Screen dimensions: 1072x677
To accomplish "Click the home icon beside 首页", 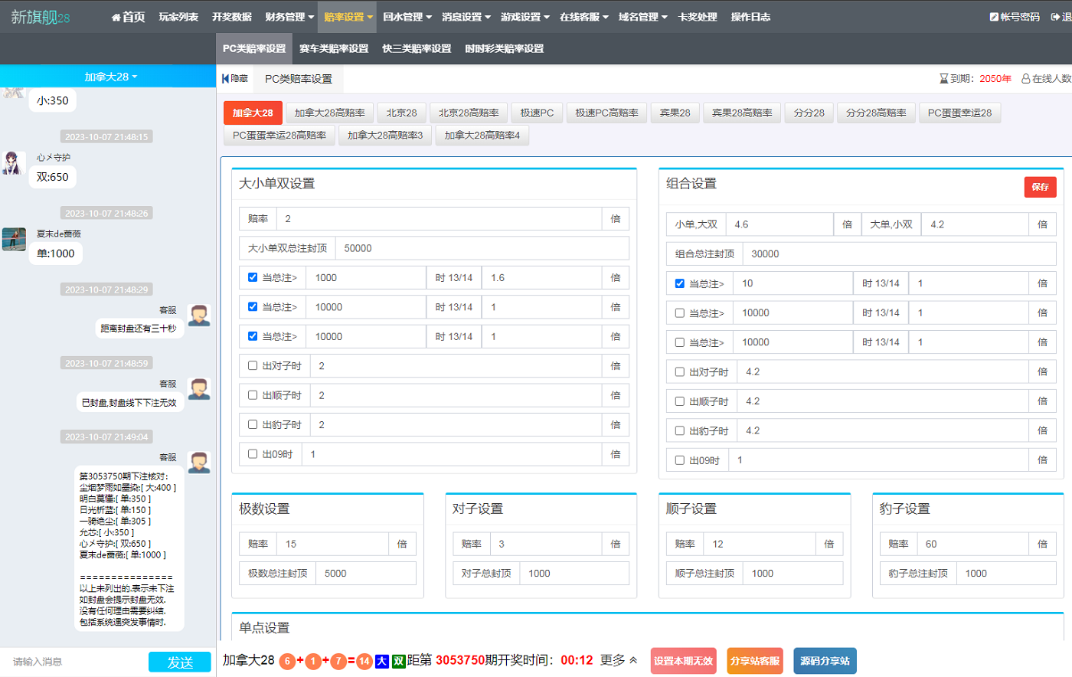I will tap(116, 17).
